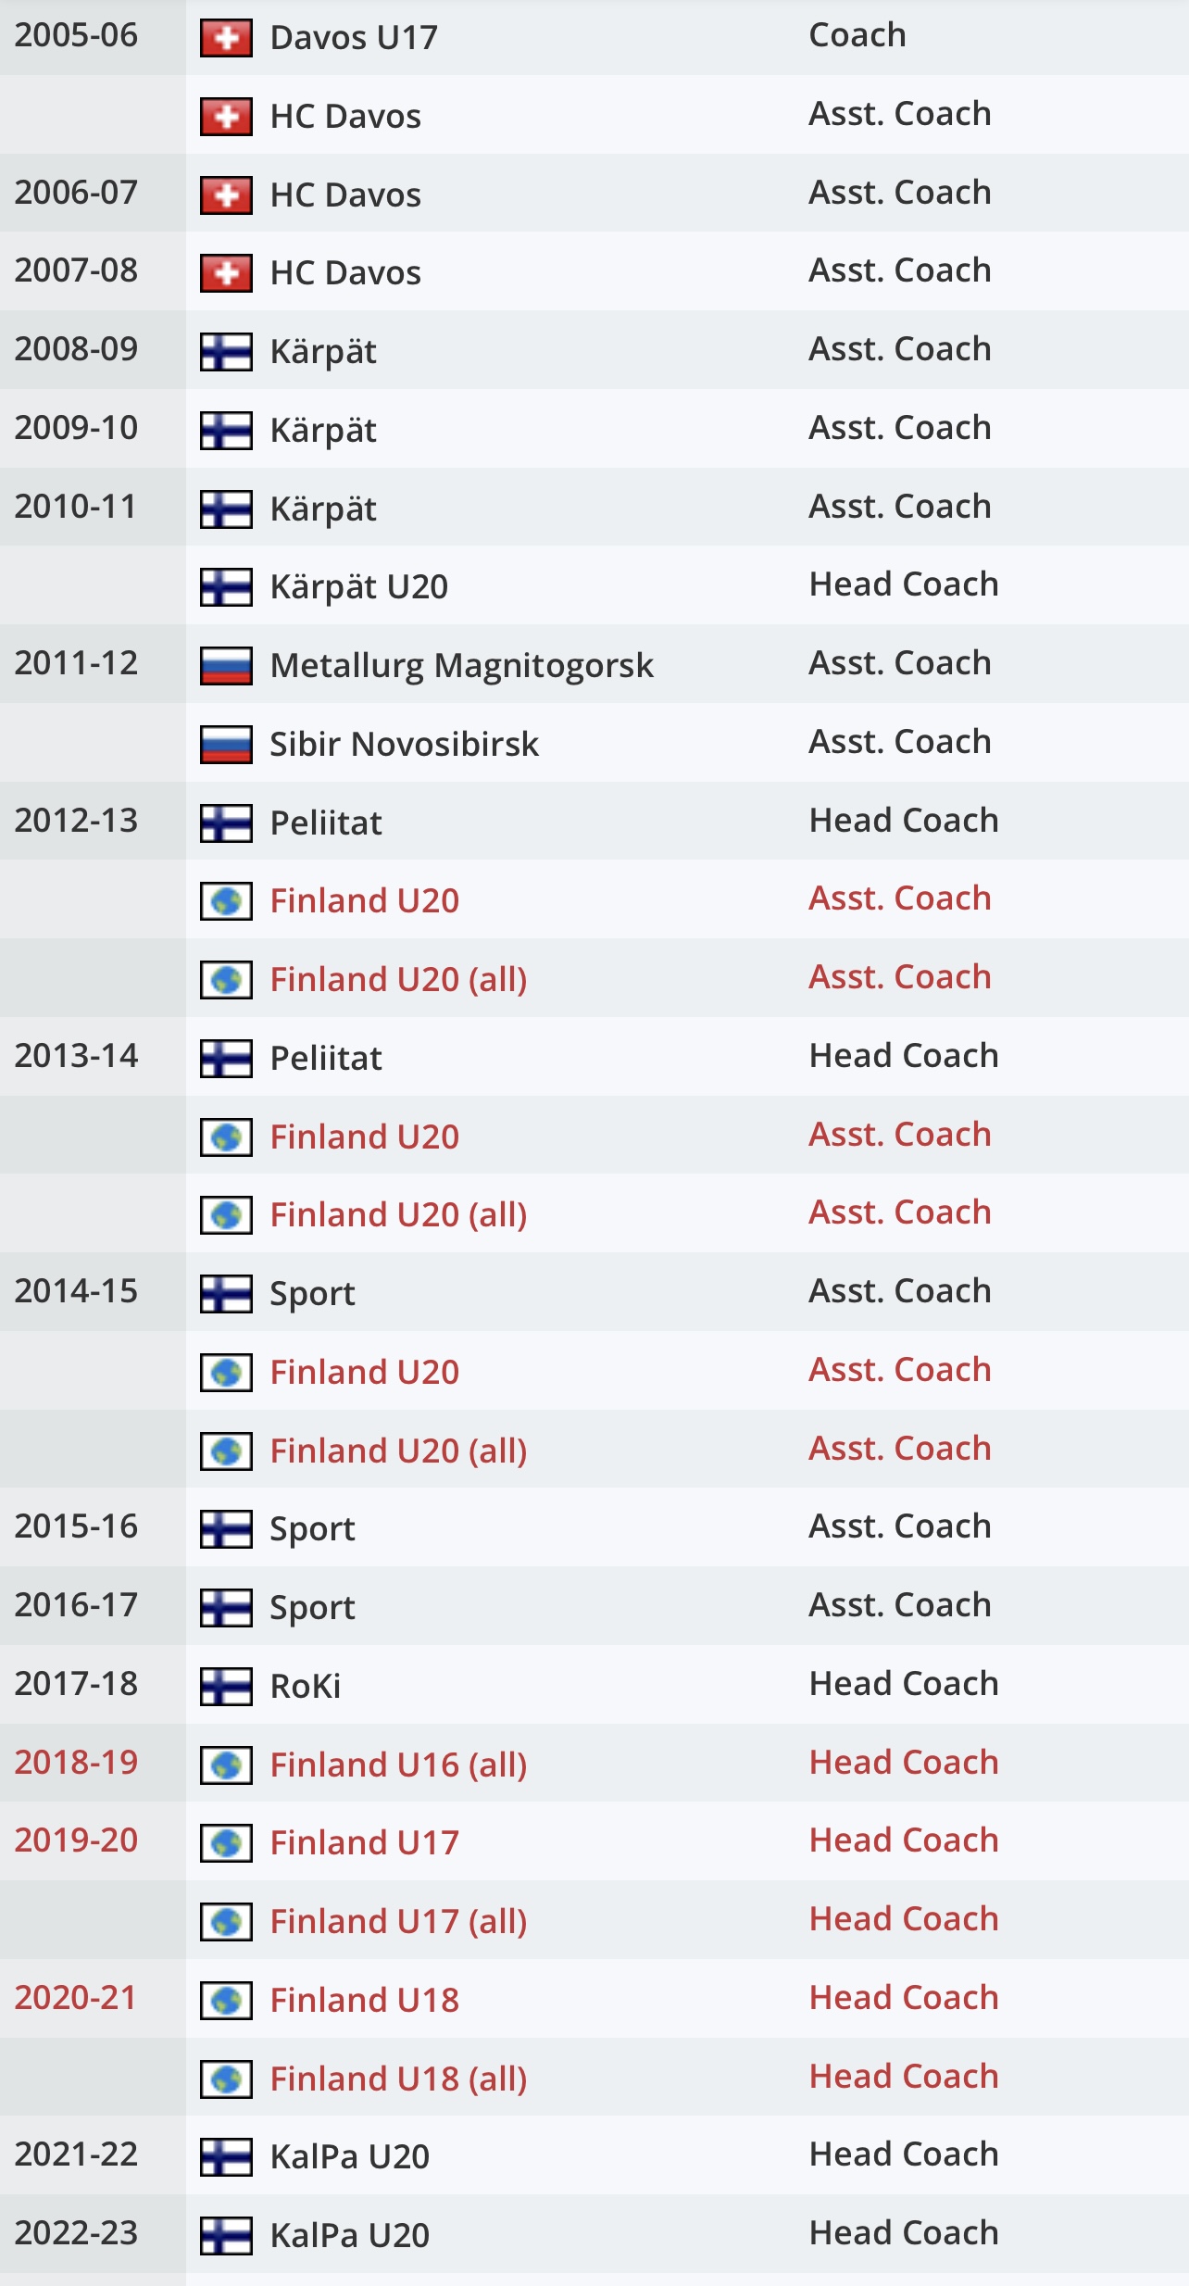Click the 2019-20 season link
The image size is (1189, 2286).
[x=76, y=1840]
